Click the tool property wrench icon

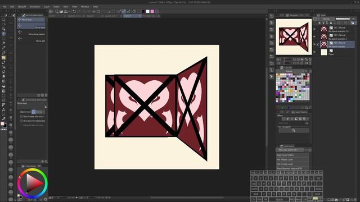coord(46,107)
